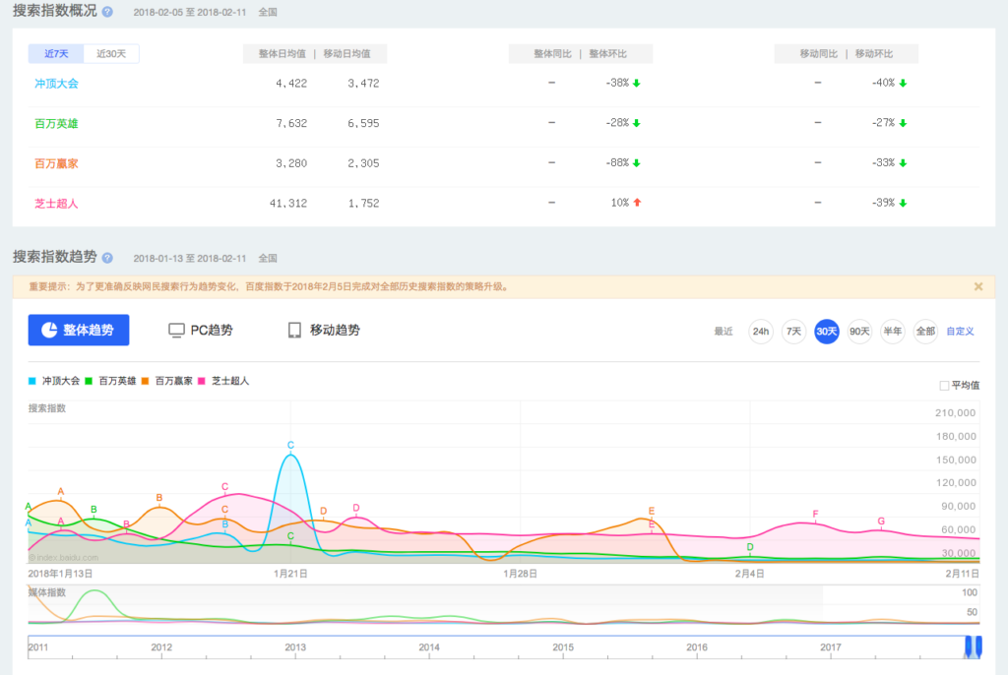Switch to the 近30天 tab

111,53
